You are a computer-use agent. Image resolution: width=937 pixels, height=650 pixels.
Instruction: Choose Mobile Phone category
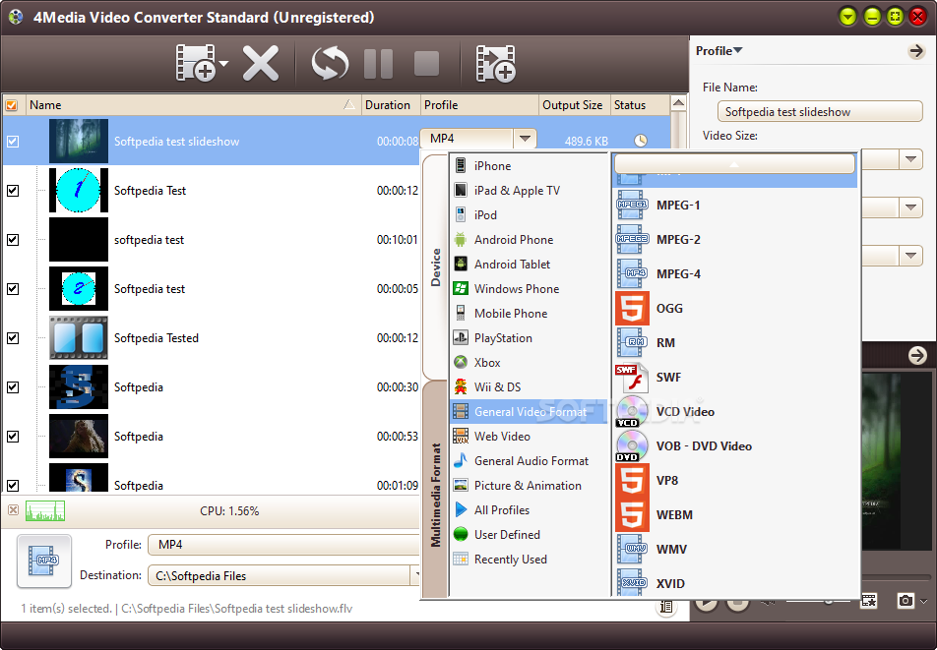tap(529, 314)
